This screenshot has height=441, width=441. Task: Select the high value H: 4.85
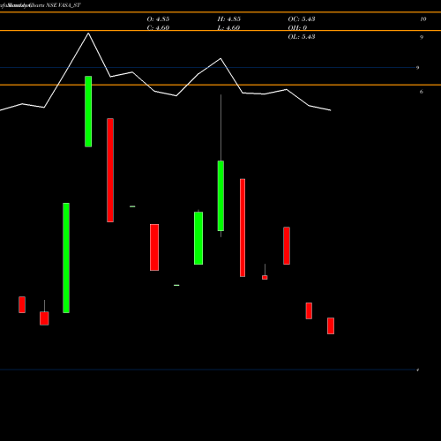tap(229, 19)
